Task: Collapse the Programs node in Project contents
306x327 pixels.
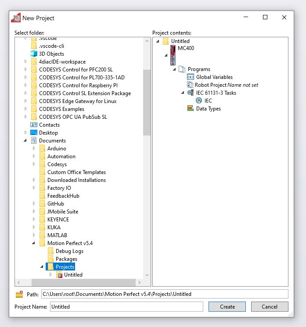Action: tap(174, 69)
